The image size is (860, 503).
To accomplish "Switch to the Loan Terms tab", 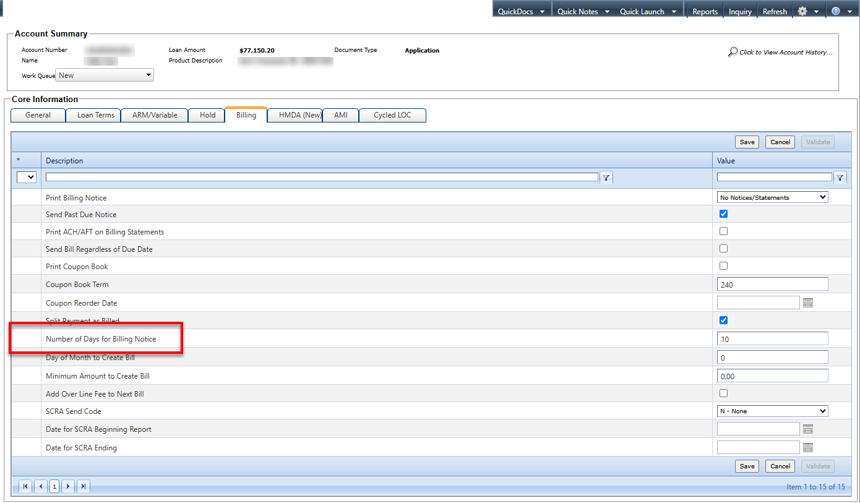I will [x=93, y=115].
